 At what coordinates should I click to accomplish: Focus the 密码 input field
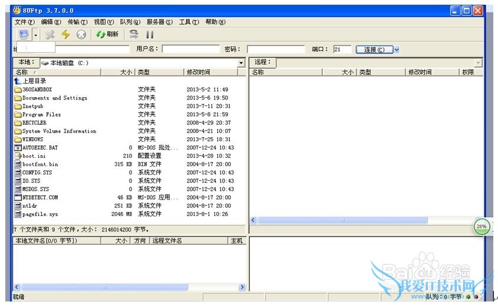click(276, 49)
